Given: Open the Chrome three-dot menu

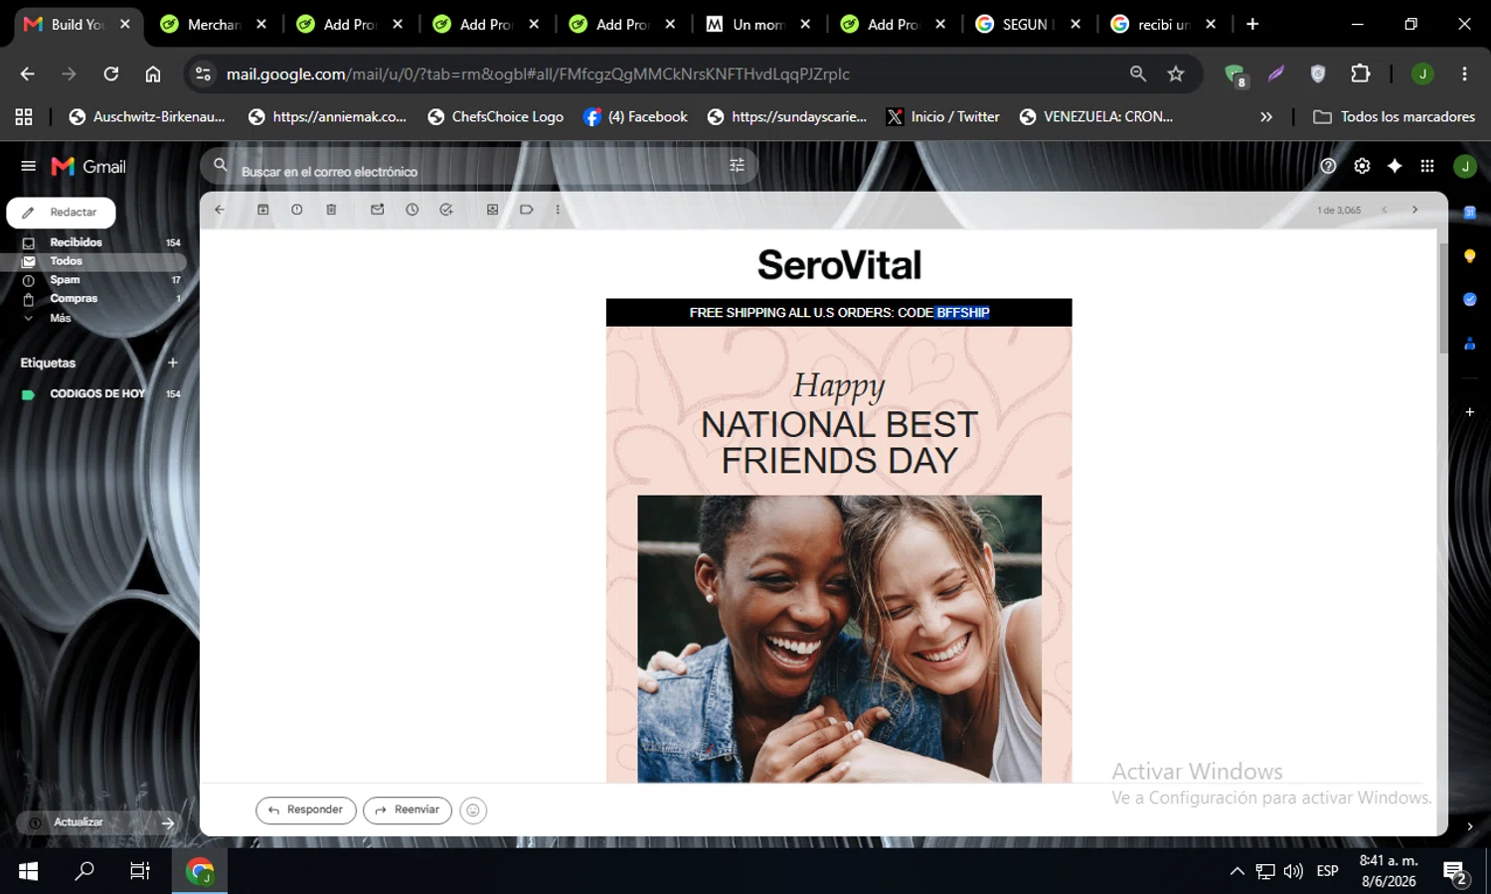Looking at the screenshot, I should pos(1464,74).
